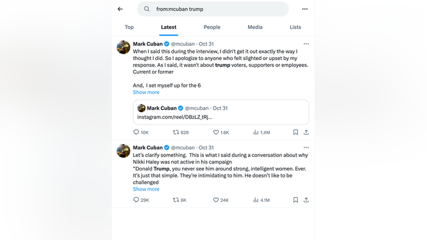The image size is (427, 240).
Task: Expand first tweet with Show more
Action: pos(146,92)
